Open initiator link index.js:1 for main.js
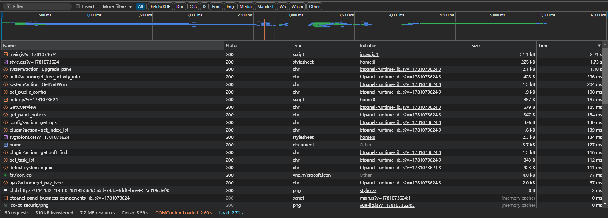The height and width of the screenshot is (218, 608). coord(369,54)
